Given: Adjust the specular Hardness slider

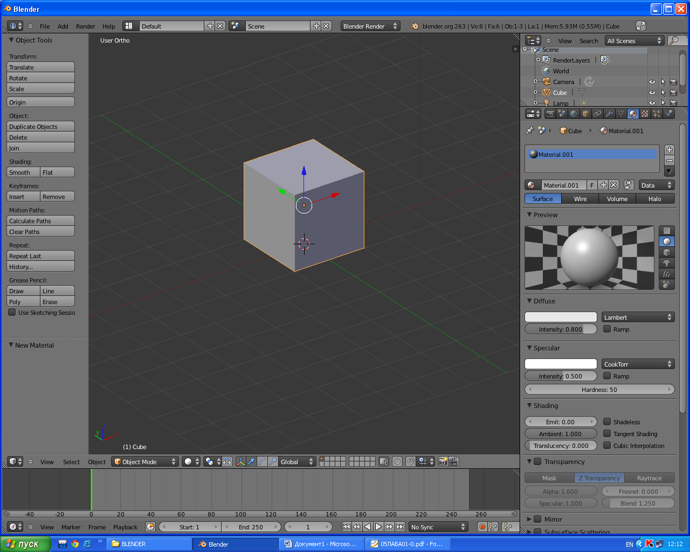Looking at the screenshot, I should (x=599, y=389).
